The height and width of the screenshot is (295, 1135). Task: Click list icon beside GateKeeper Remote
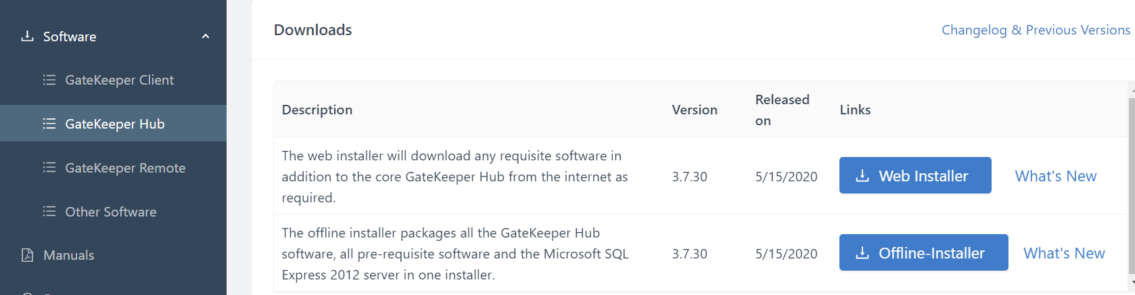coord(49,168)
